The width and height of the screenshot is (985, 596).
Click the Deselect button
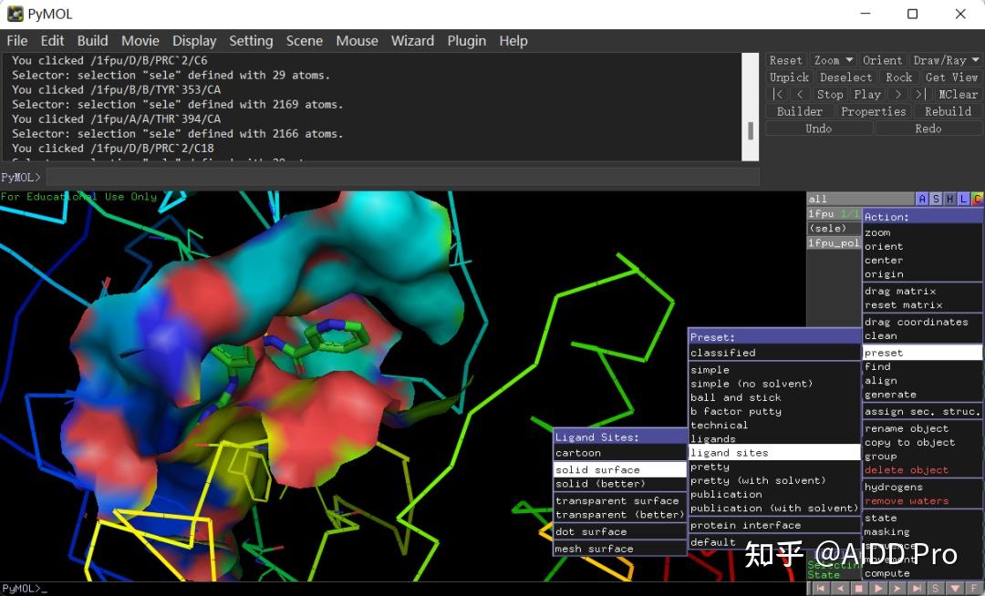pyautogui.click(x=845, y=77)
